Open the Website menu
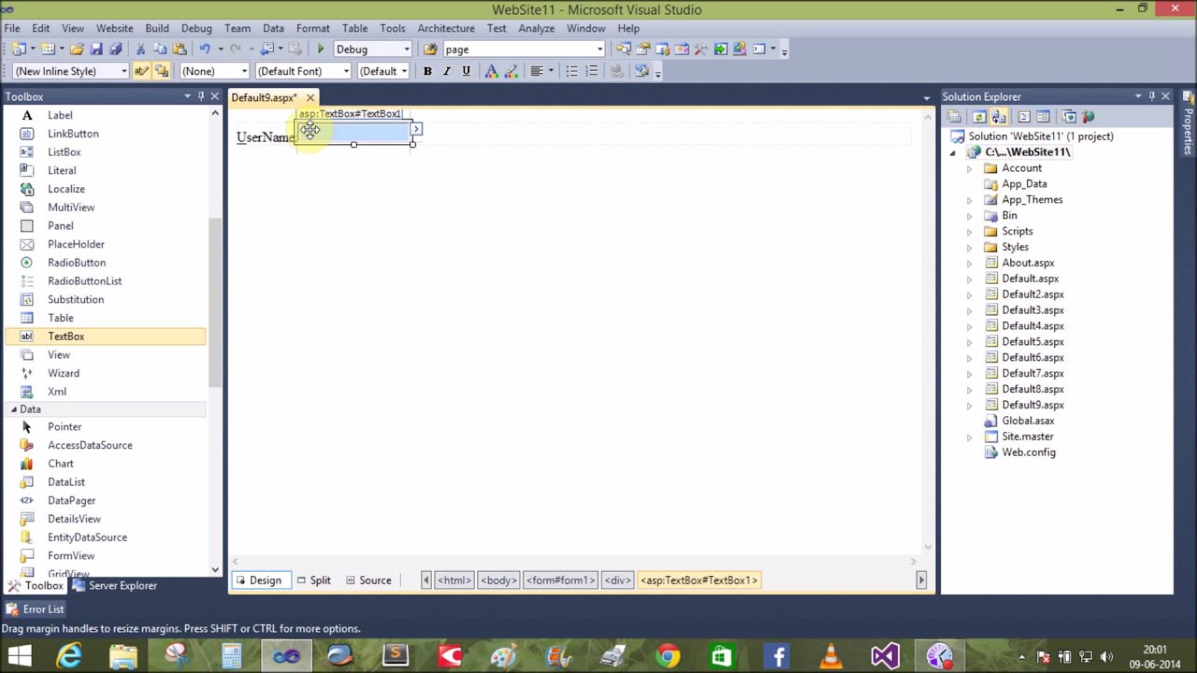1197x673 pixels. pyautogui.click(x=114, y=28)
